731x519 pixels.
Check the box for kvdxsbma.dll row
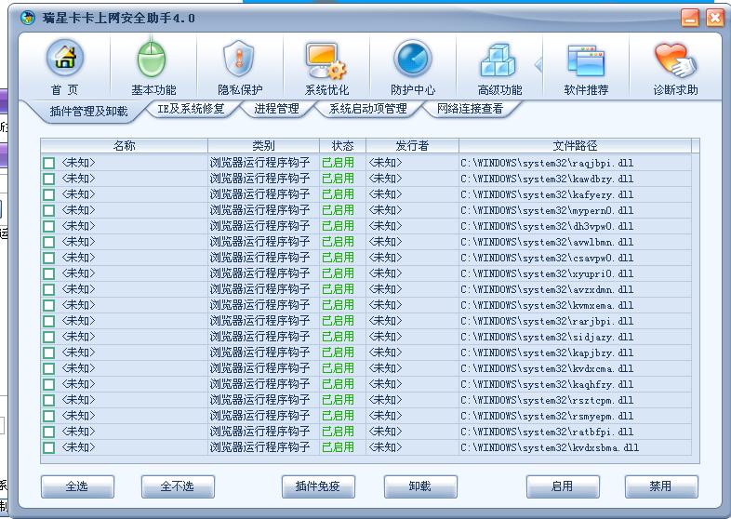point(48,447)
